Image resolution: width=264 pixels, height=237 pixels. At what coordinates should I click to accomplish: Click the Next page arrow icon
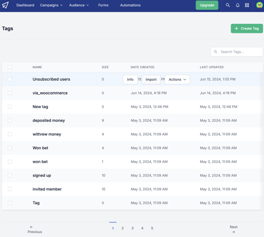(233, 232)
